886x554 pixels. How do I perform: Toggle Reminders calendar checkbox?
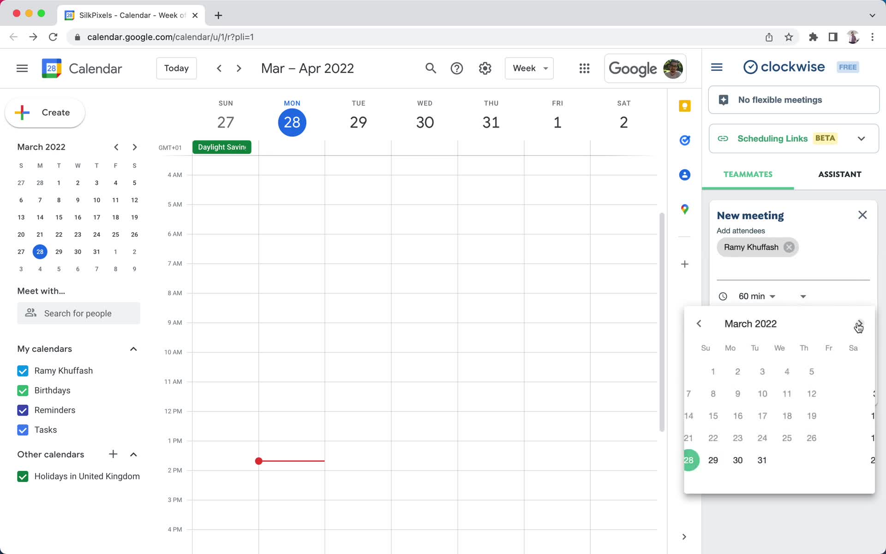coord(23,410)
